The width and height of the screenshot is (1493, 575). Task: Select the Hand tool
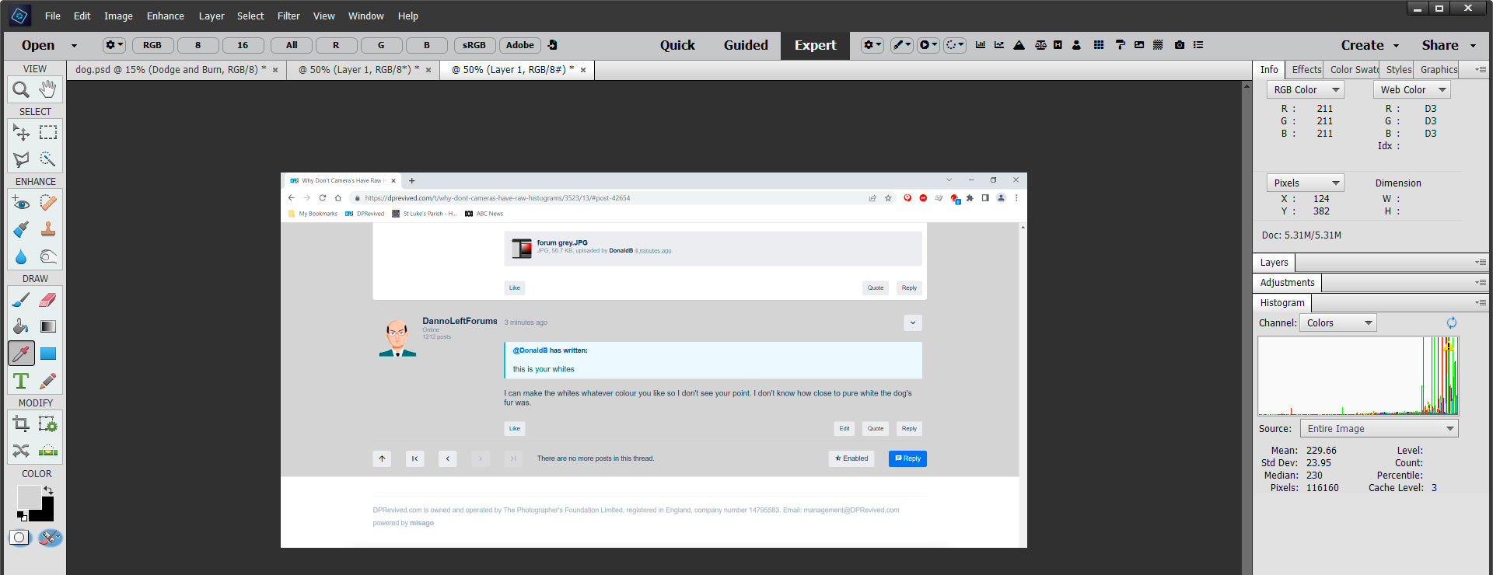click(48, 90)
